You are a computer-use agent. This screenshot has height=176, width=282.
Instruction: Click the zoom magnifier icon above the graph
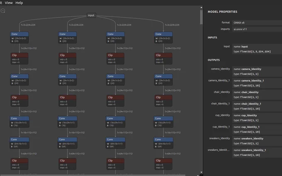tap(3, 11)
